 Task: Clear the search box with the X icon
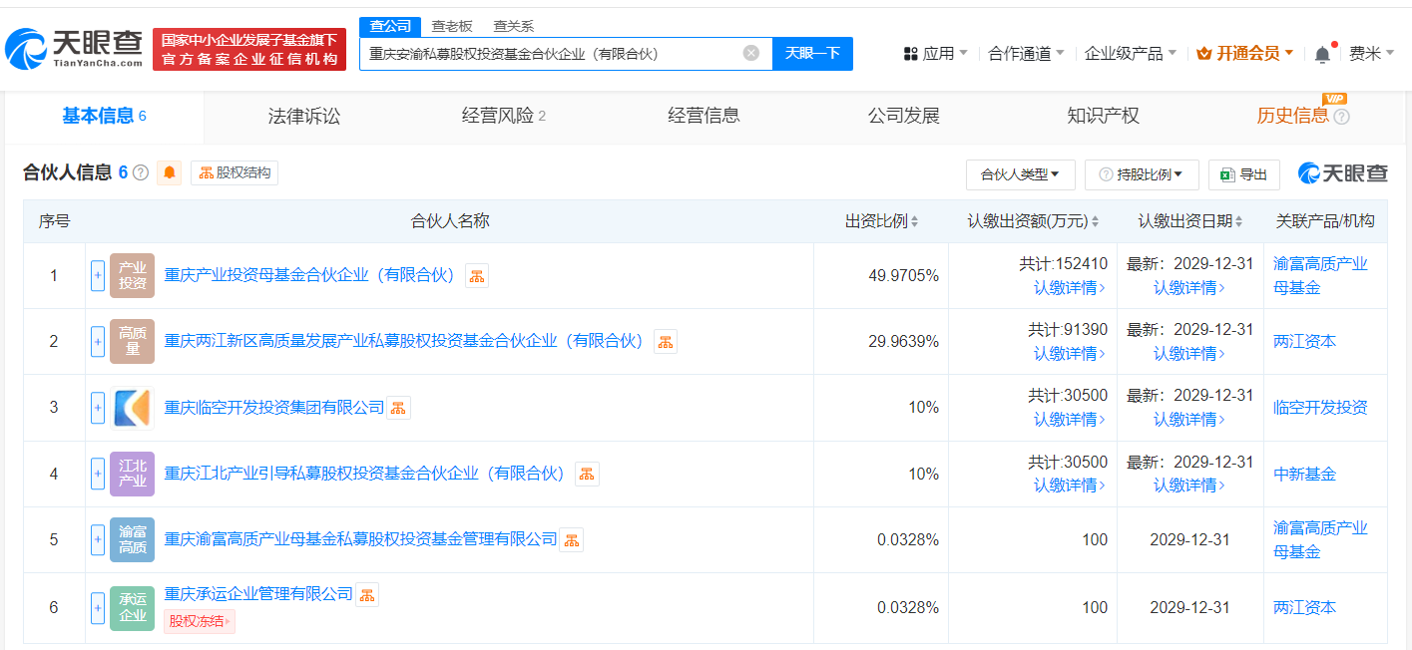[x=751, y=53]
